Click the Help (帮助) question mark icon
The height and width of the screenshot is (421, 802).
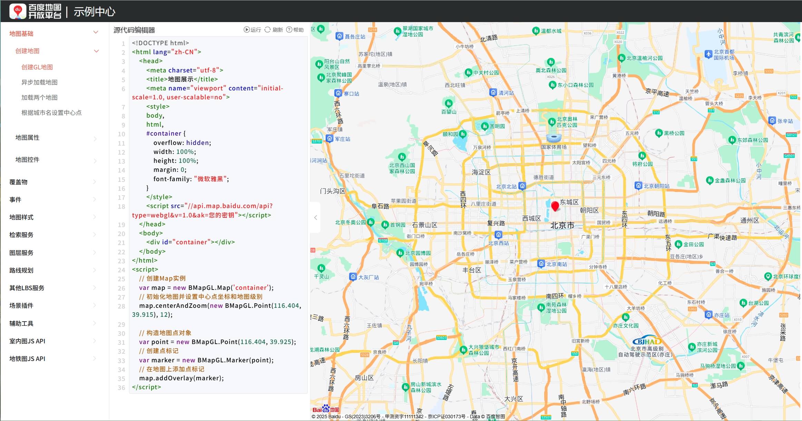click(289, 30)
